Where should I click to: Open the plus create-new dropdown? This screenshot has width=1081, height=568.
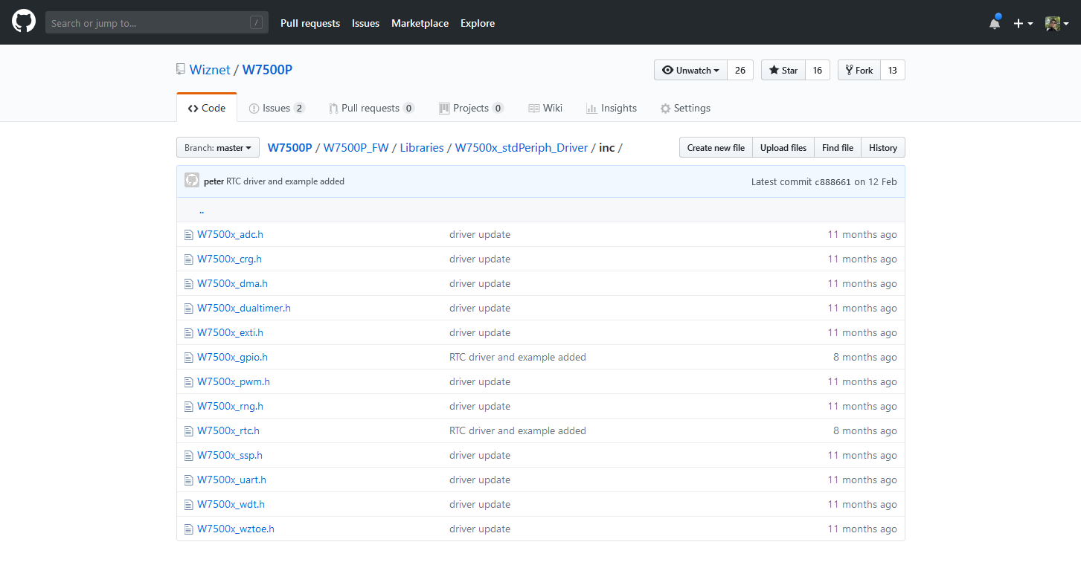pos(1023,23)
